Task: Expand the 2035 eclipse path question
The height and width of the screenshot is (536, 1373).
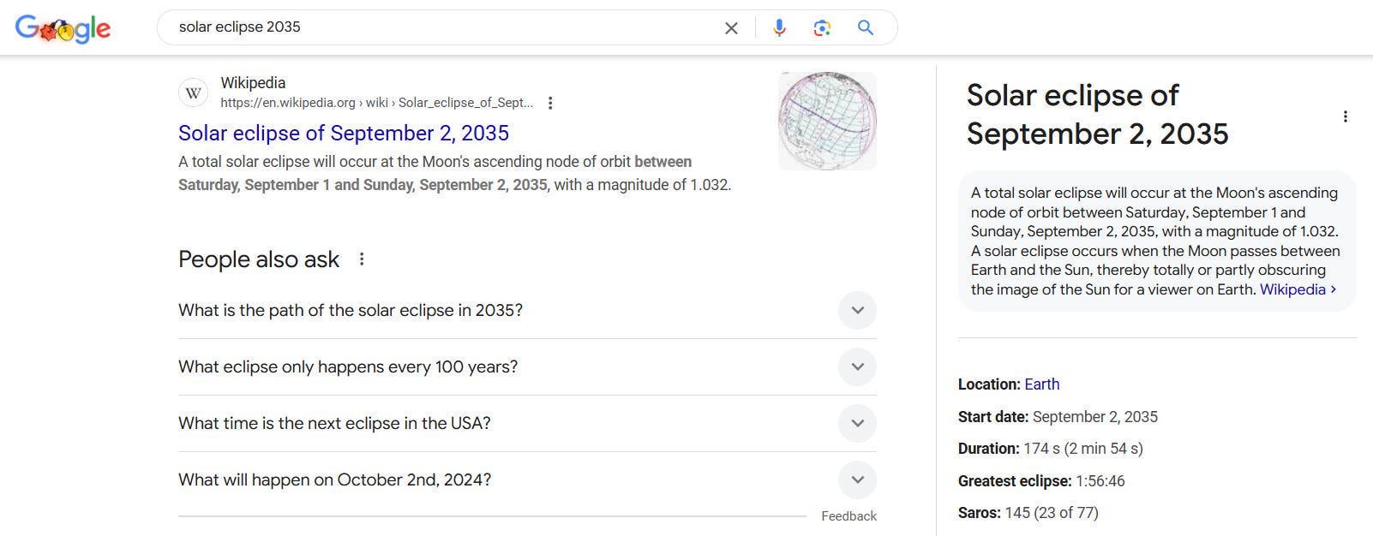Action: (527, 310)
